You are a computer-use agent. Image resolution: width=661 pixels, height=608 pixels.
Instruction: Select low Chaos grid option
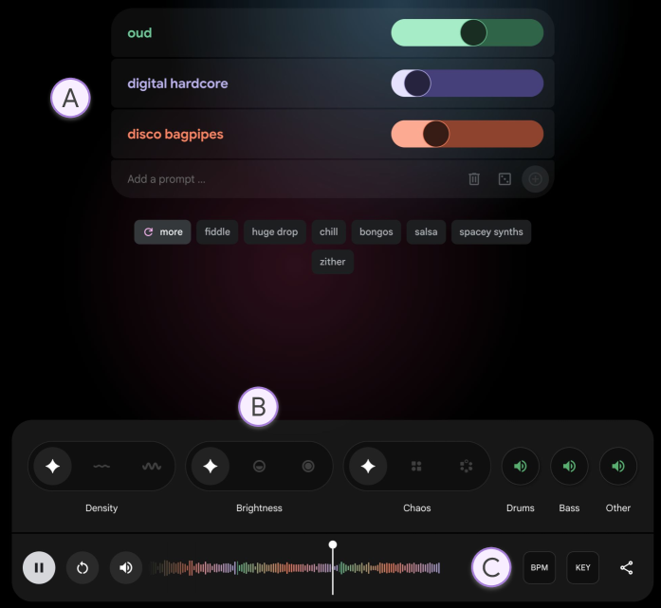click(416, 467)
